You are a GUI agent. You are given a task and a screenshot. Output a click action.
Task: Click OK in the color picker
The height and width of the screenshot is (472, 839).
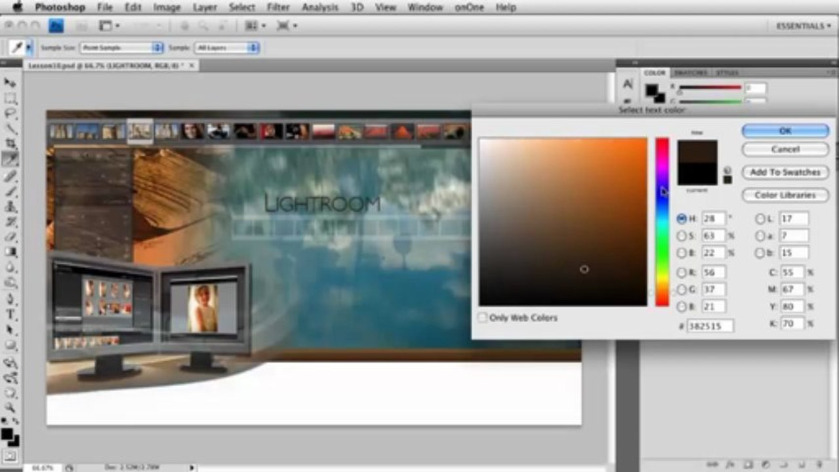[785, 130]
